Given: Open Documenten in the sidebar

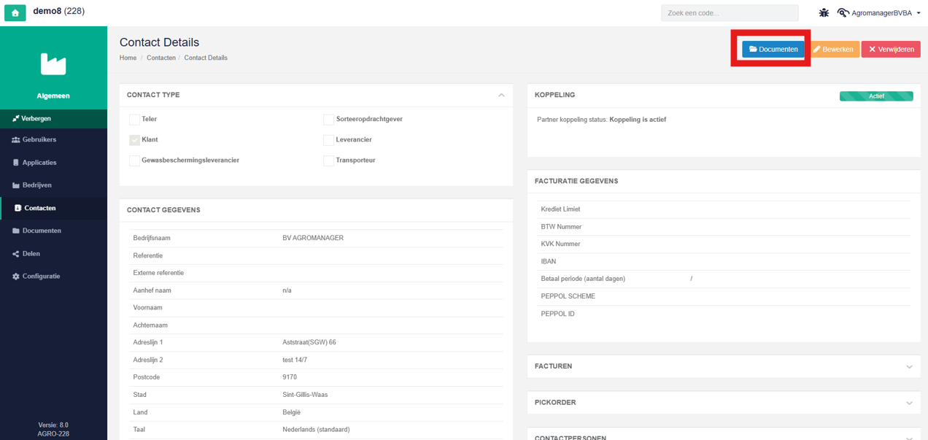Looking at the screenshot, I should coord(53,231).
